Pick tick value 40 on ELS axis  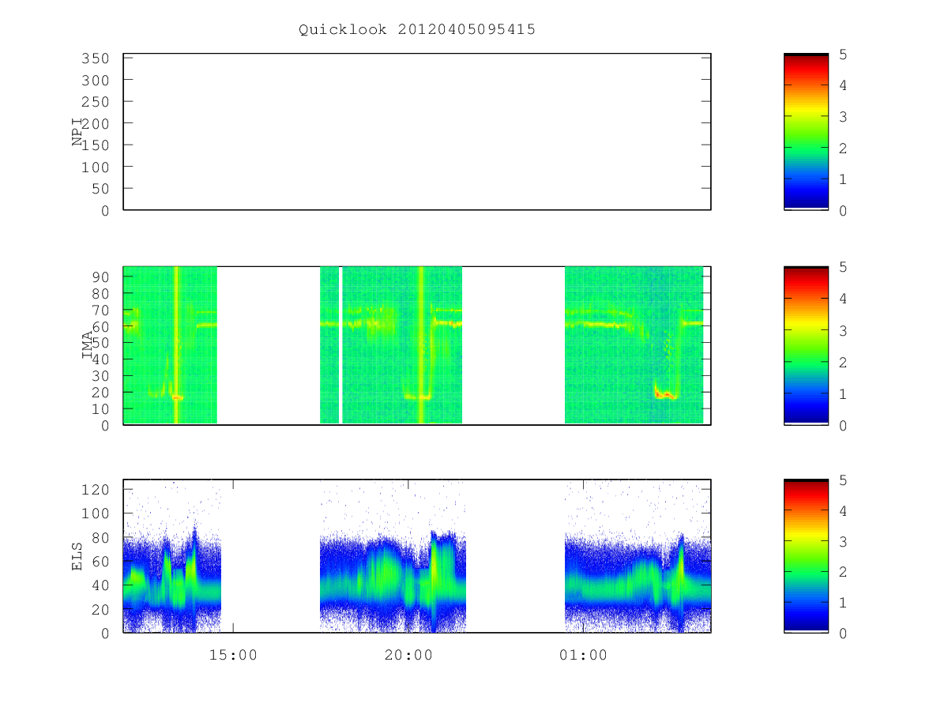pyautogui.click(x=101, y=585)
